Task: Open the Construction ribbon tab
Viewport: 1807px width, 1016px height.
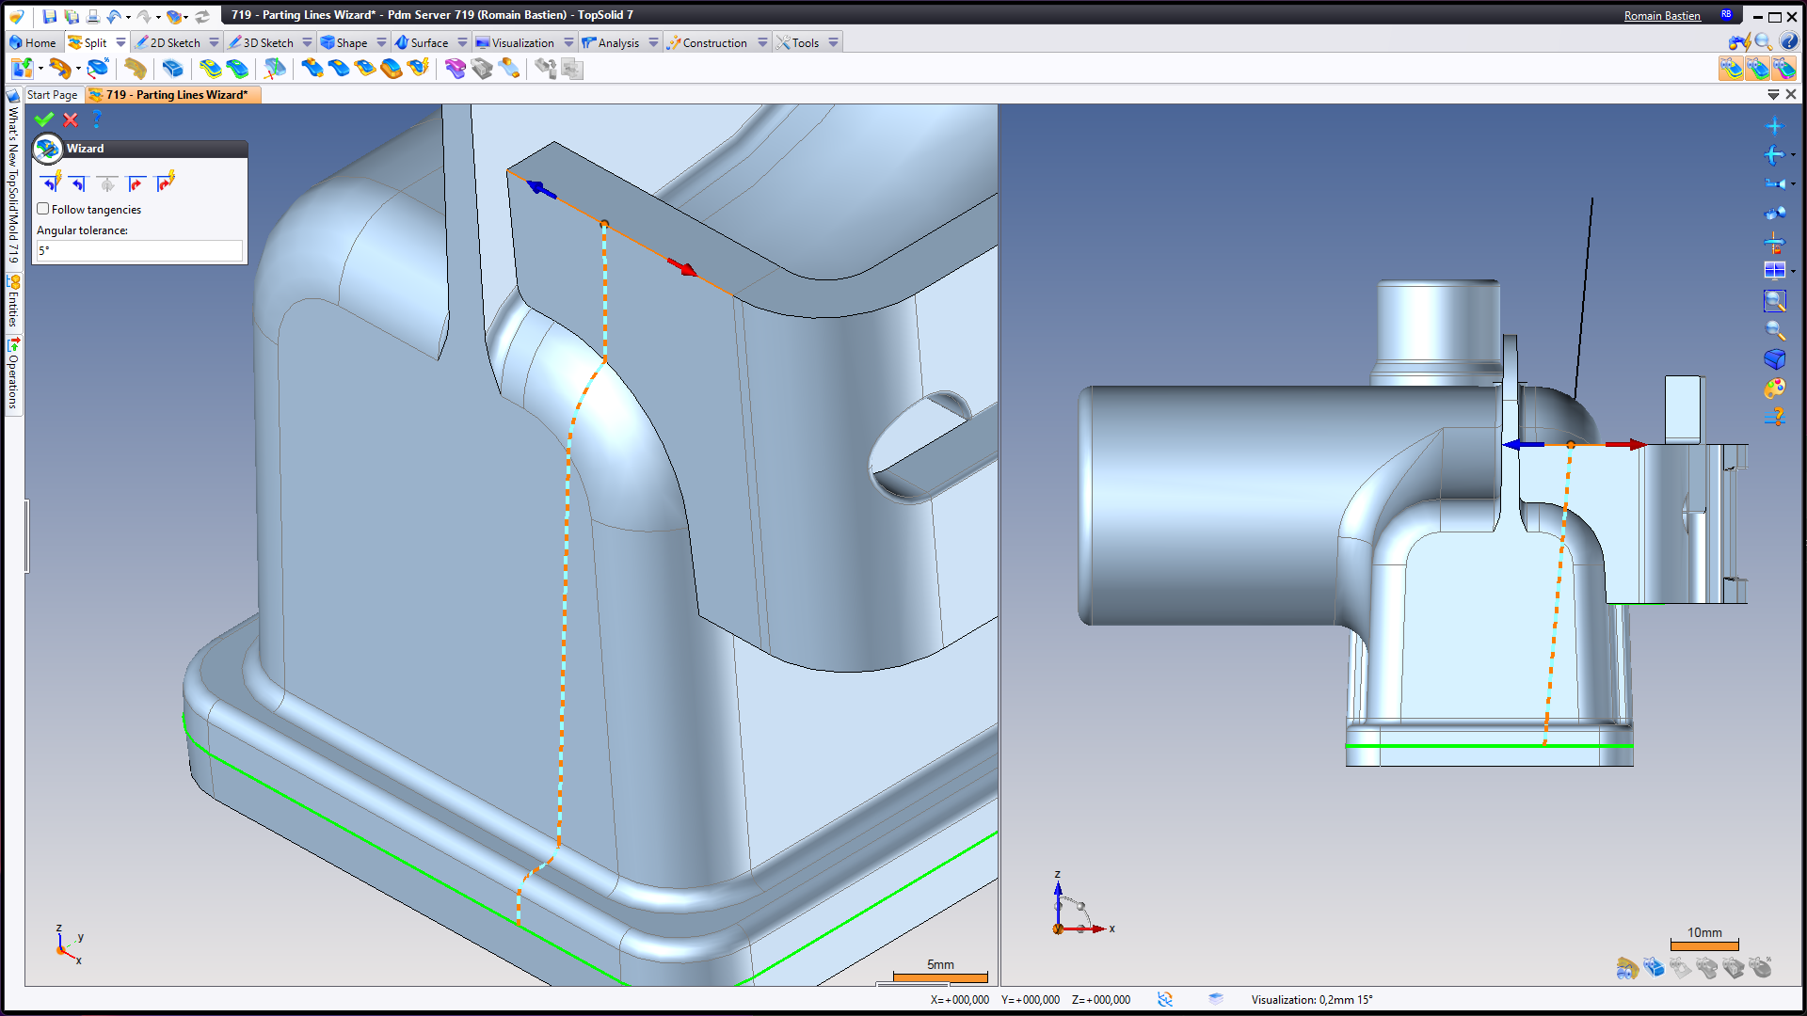Action: click(714, 42)
